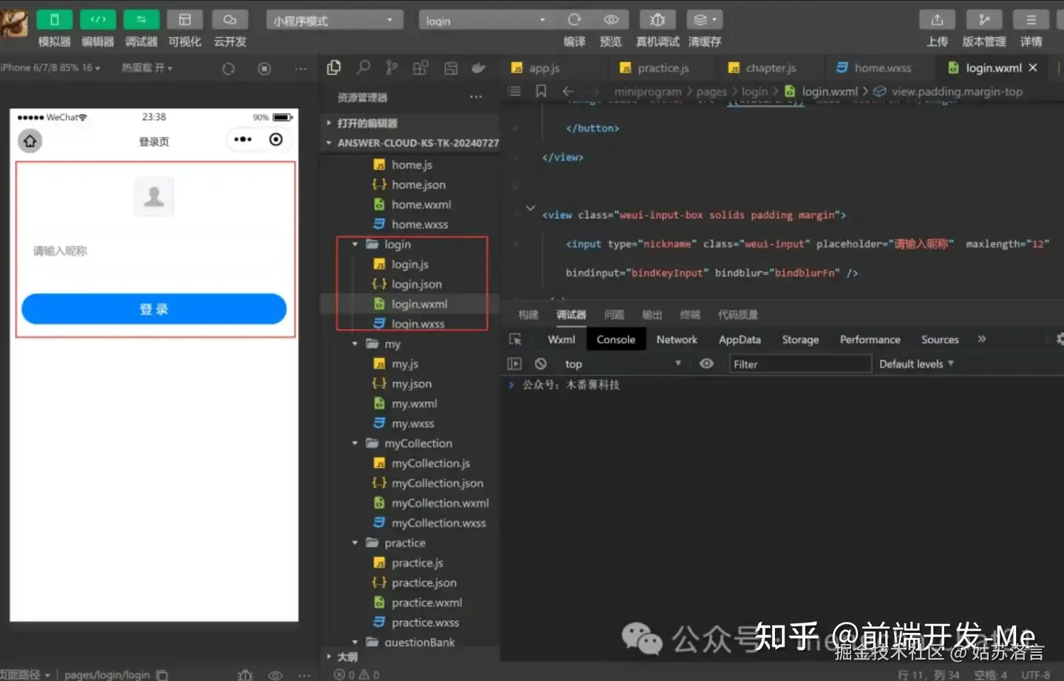
Task: Open the hot reload (热重载) dropdown
Action: [x=147, y=67]
